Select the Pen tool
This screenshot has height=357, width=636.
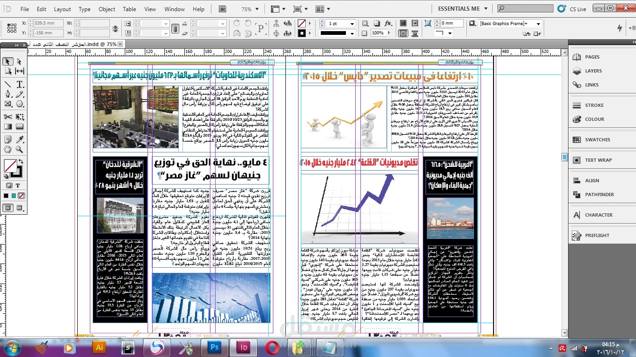pyautogui.click(x=8, y=94)
